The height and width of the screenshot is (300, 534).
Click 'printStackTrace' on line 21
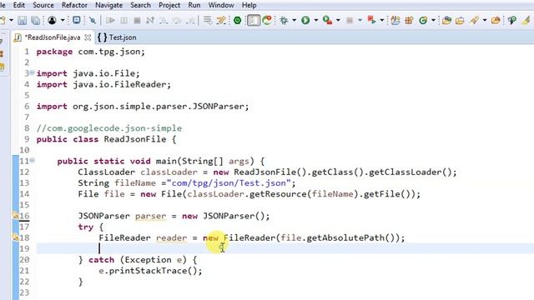click(149, 271)
